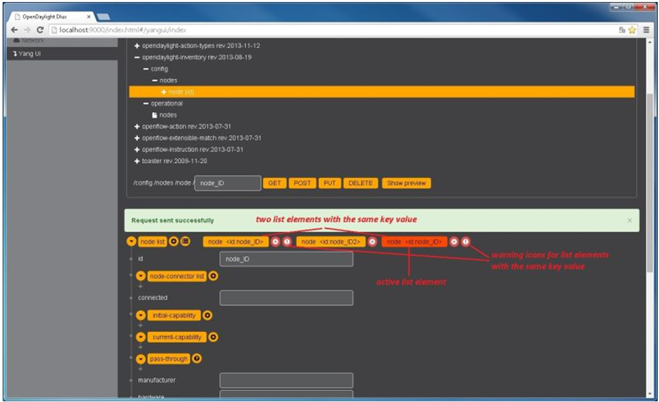Focus the id input field
This screenshot has height=402, width=659.
coord(286,259)
